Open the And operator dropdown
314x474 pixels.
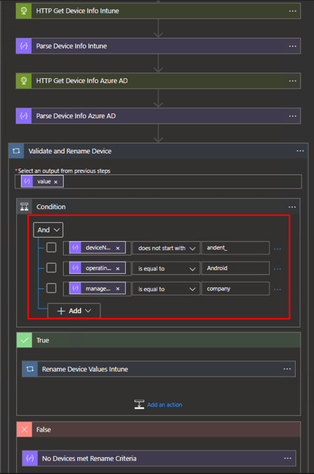tap(48, 229)
